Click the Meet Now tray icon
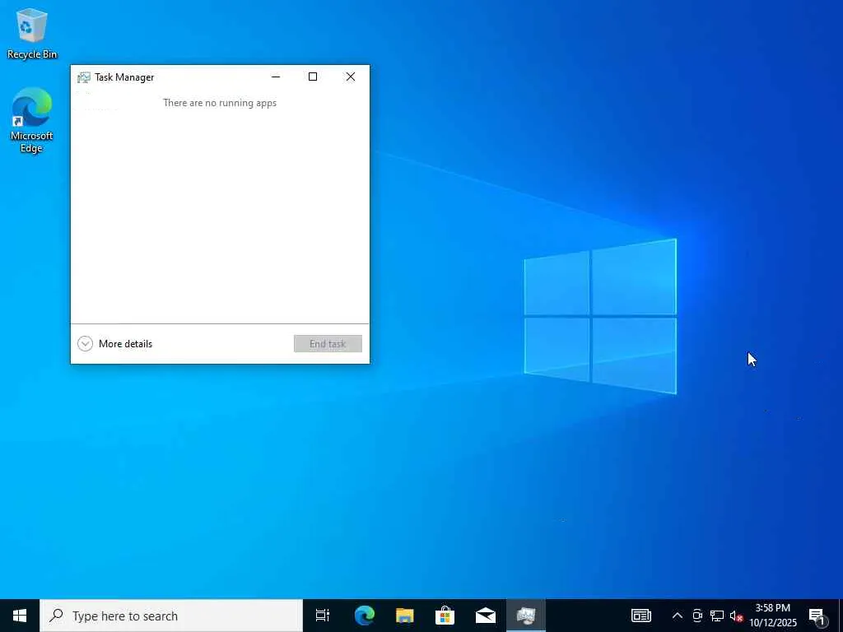 [697, 616]
